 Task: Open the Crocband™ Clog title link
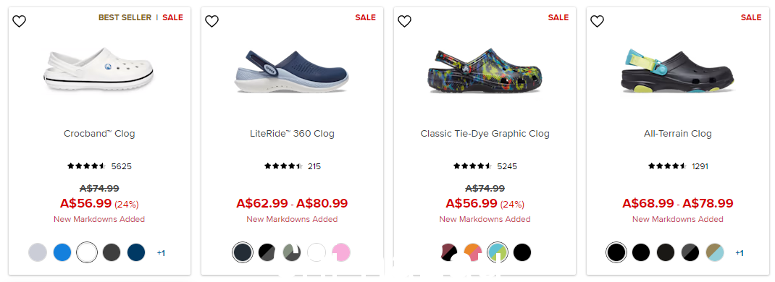99,134
